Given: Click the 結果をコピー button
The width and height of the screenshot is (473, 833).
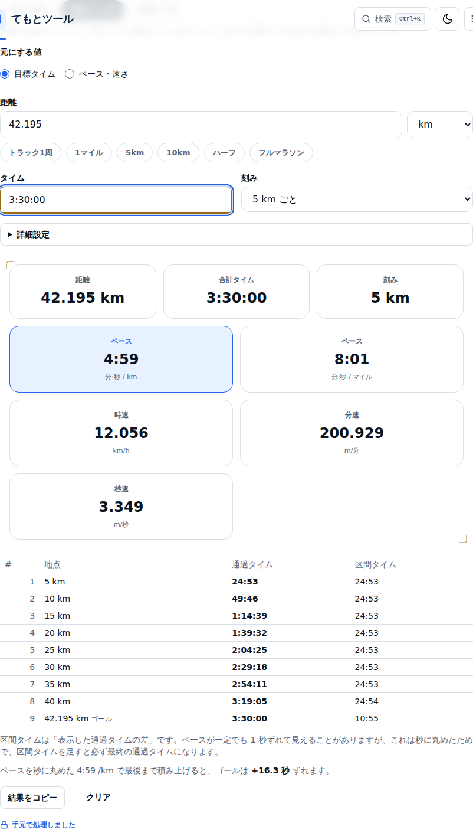Looking at the screenshot, I should [32, 798].
